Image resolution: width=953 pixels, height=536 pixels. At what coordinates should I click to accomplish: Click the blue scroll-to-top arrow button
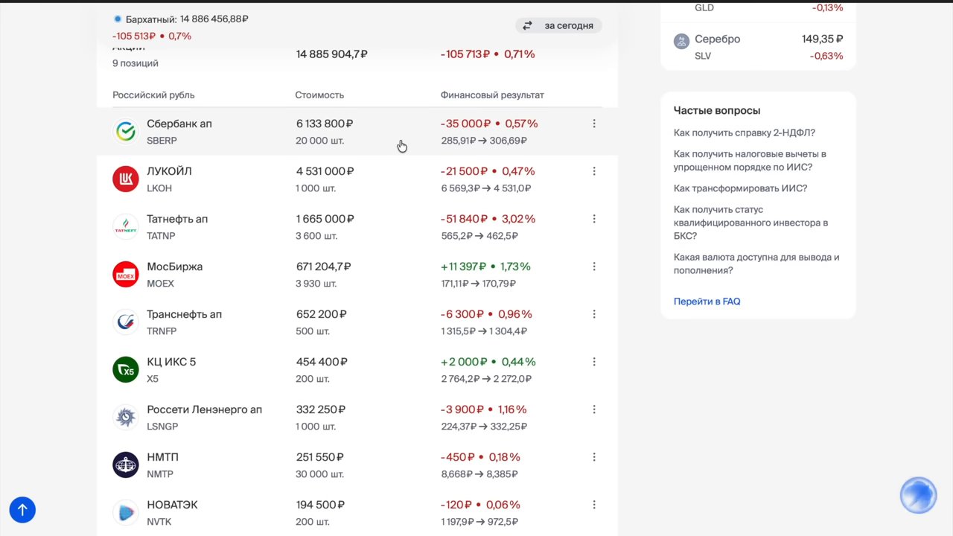[x=22, y=510]
